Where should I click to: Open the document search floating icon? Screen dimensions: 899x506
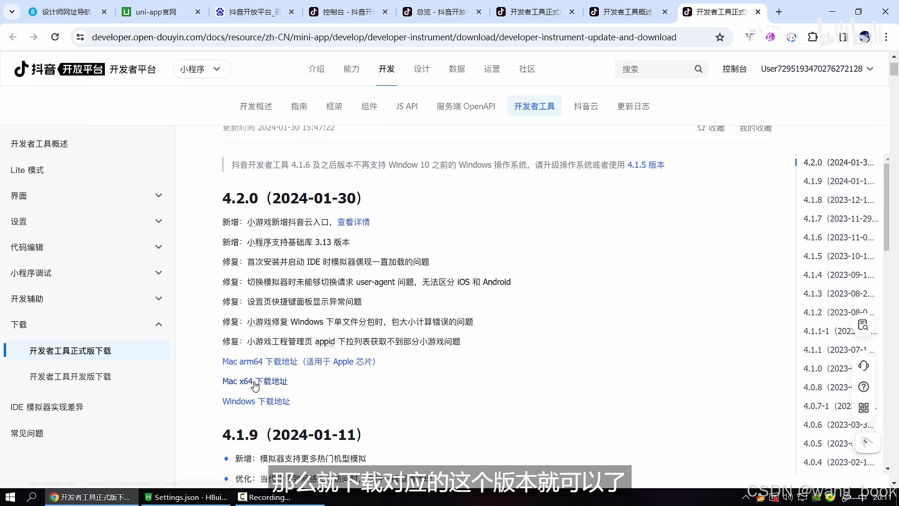[x=863, y=325]
